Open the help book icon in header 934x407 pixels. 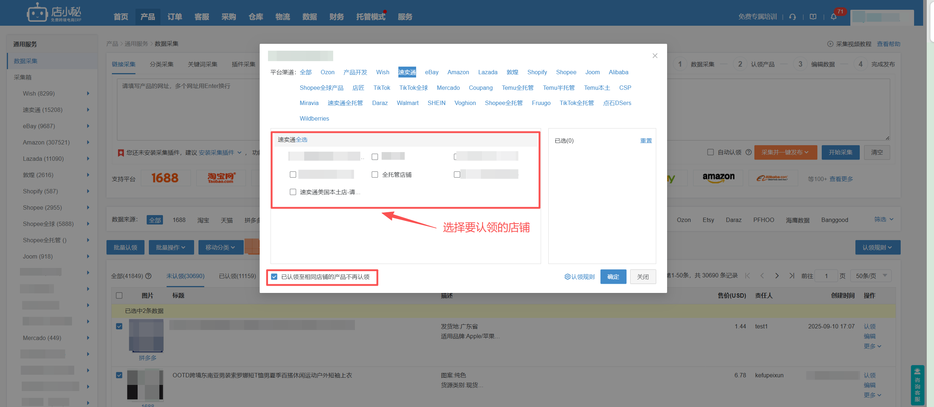click(x=813, y=17)
